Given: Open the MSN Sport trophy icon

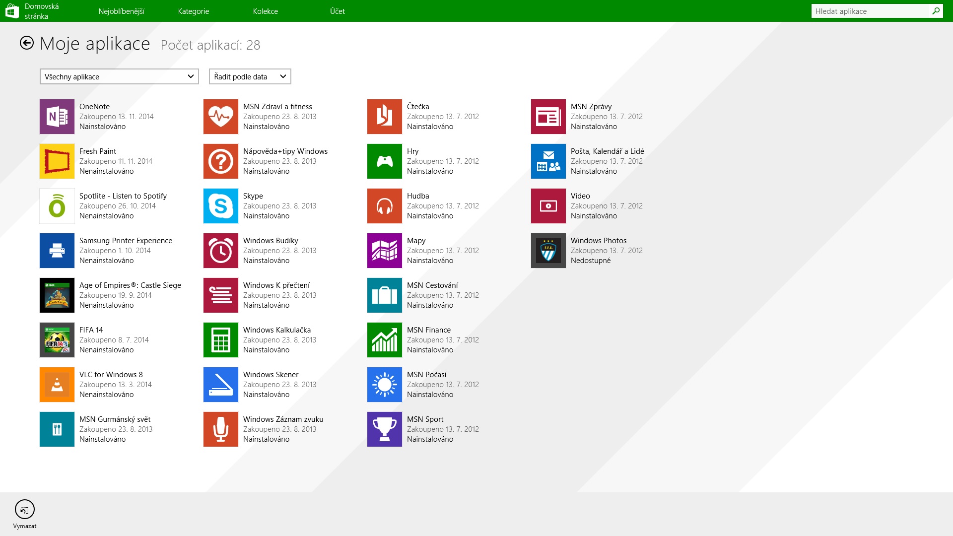Looking at the screenshot, I should click(x=385, y=429).
